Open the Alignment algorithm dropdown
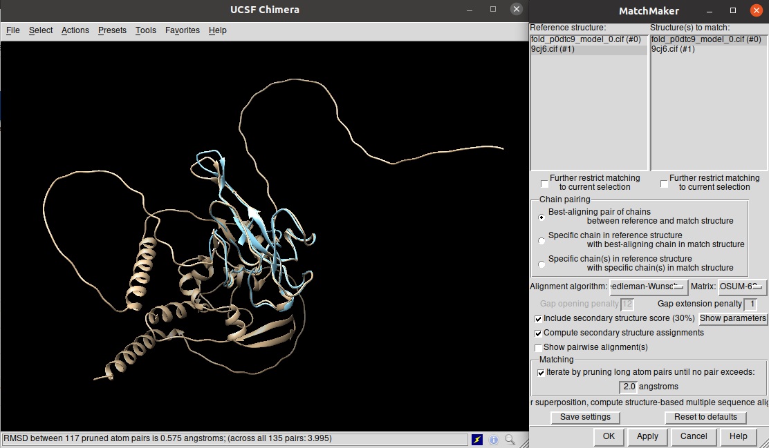Image resolution: width=769 pixels, height=448 pixels. [x=648, y=286]
